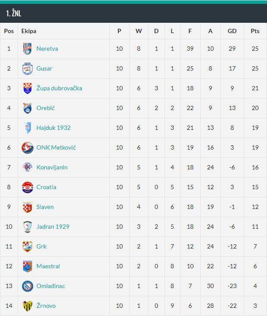Sort table by GD column header
Screen dimensions: 267x316
[x=232, y=31]
